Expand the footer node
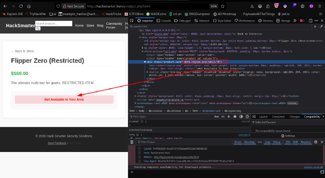 [x=135, y=96]
